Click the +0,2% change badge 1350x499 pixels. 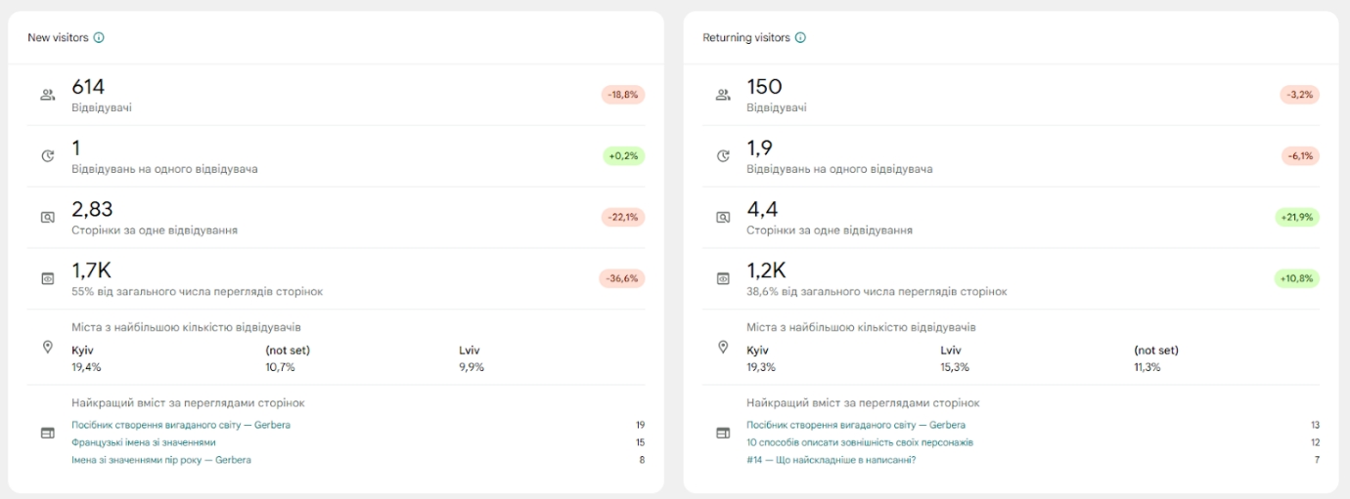tap(624, 156)
